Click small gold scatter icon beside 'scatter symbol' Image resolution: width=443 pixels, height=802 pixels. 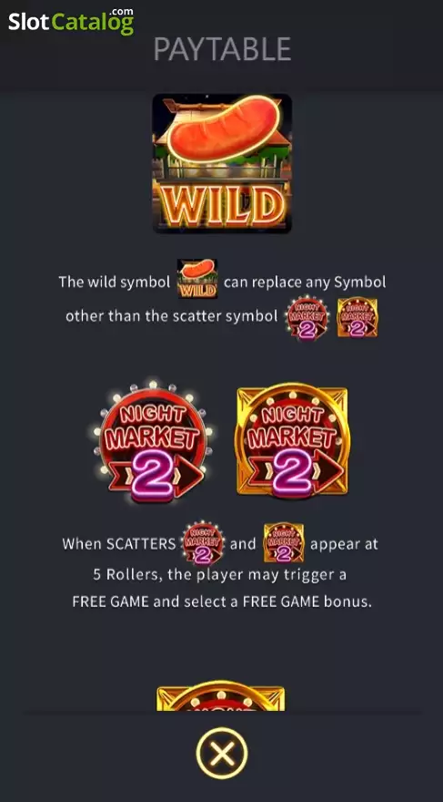pos(357,317)
